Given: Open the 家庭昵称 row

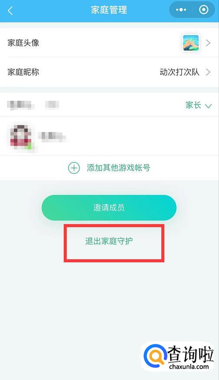Looking at the screenshot, I should tap(109, 72).
